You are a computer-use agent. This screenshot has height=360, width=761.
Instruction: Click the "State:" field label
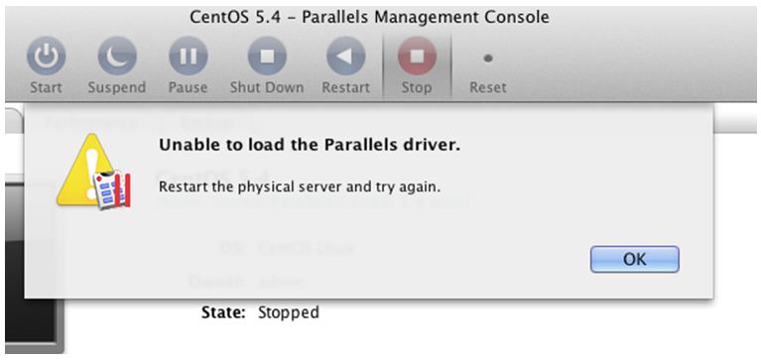point(223,312)
